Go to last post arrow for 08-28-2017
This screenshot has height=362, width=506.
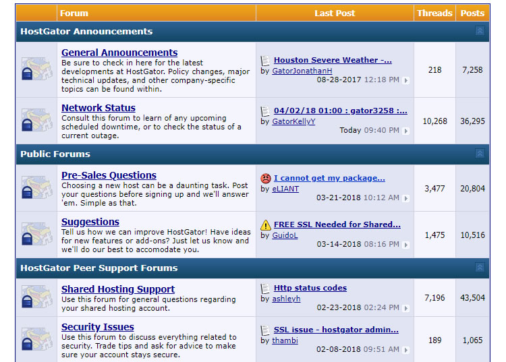click(406, 80)
